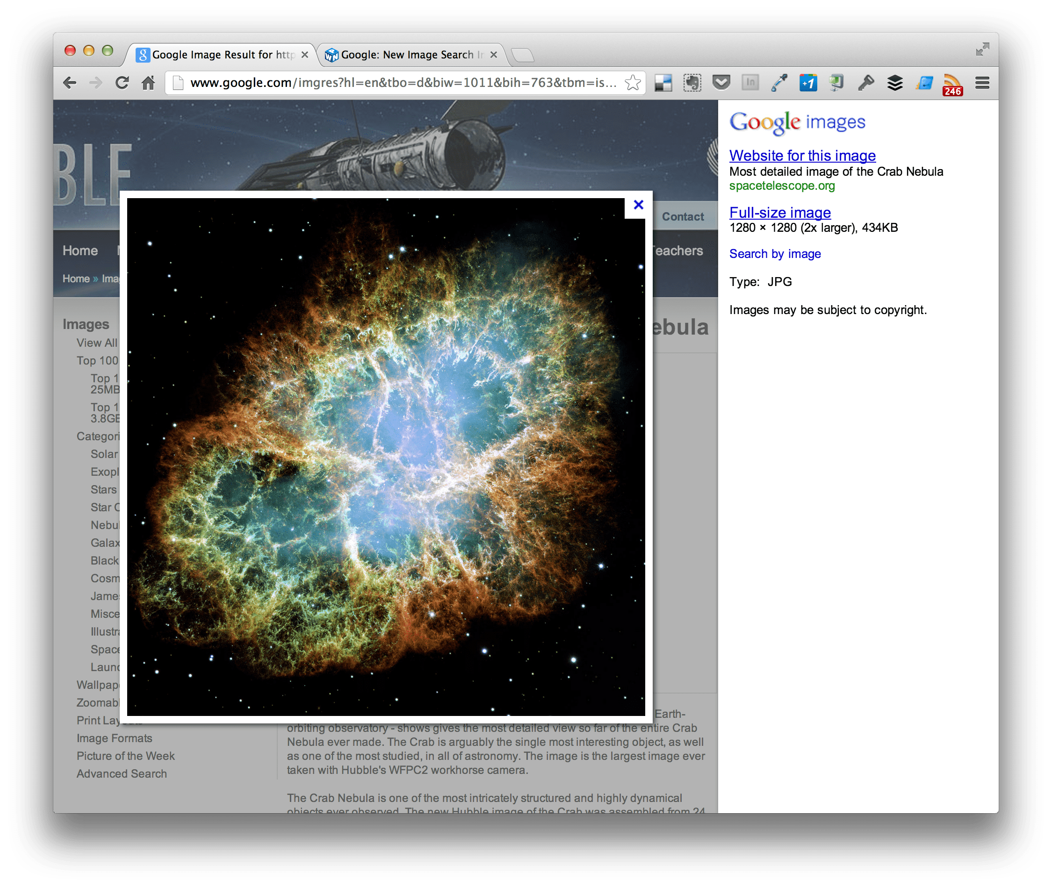Click the key password manager extension

coord(866,82)
